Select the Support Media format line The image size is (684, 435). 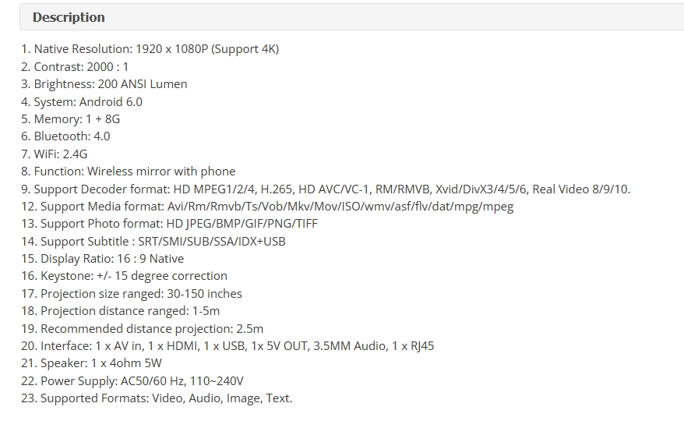267,206
